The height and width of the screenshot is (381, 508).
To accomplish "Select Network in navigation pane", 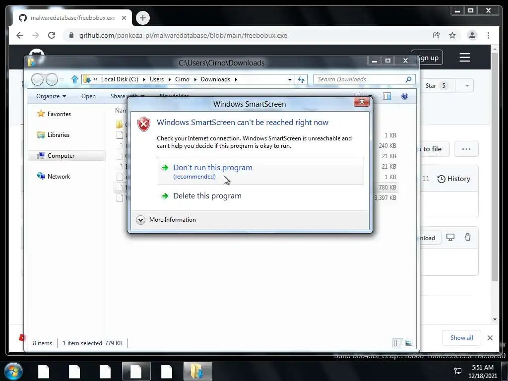I will (59, 177).
